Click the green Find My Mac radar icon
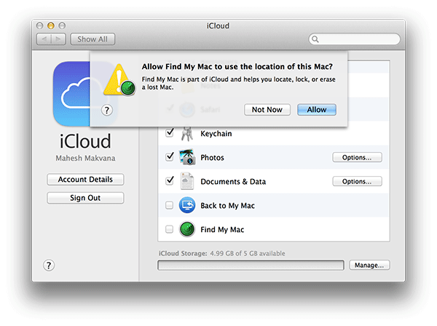Image resolution: width=437 pixels, height=326 pixels. click(x=186, y=229)
